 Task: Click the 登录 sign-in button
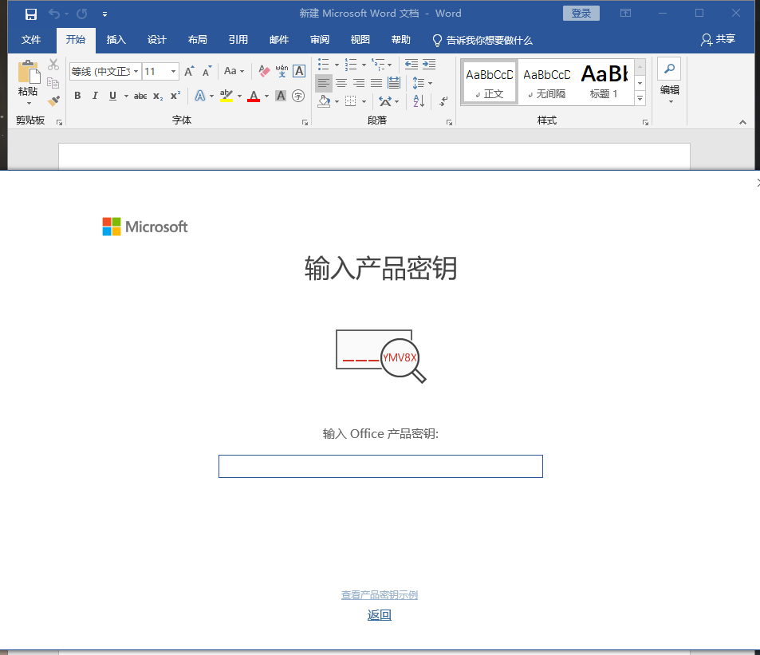[x=581, y=13]
